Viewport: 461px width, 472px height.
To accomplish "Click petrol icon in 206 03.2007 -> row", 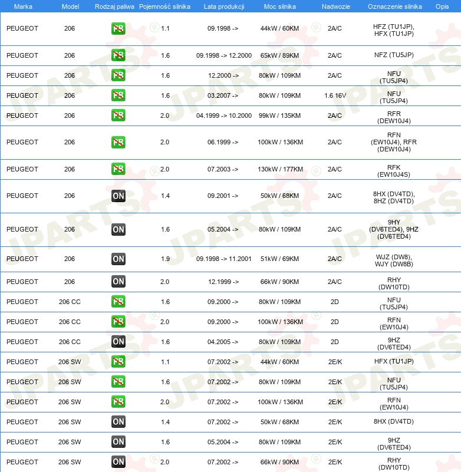I will click(118, 95).
